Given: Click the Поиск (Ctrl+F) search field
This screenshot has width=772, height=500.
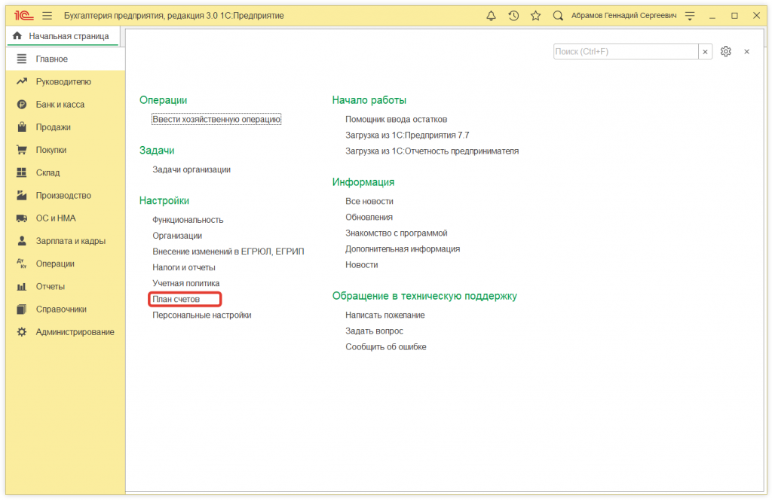Looking at the screenshot, I should [x=626, y=51].
